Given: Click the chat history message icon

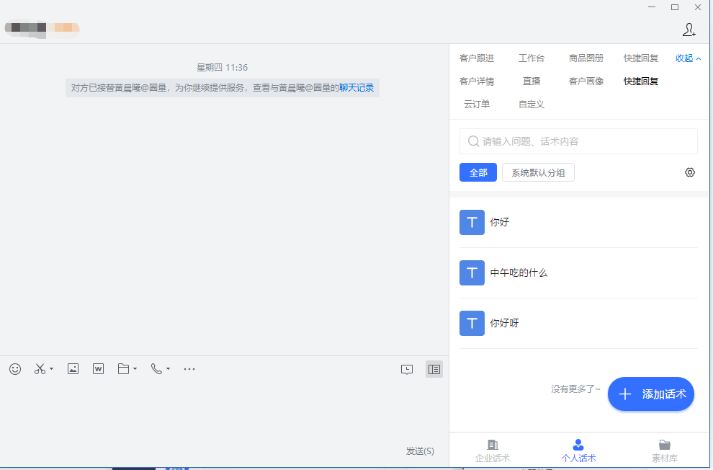Looking at the screenshot, I should pos(407,369).
